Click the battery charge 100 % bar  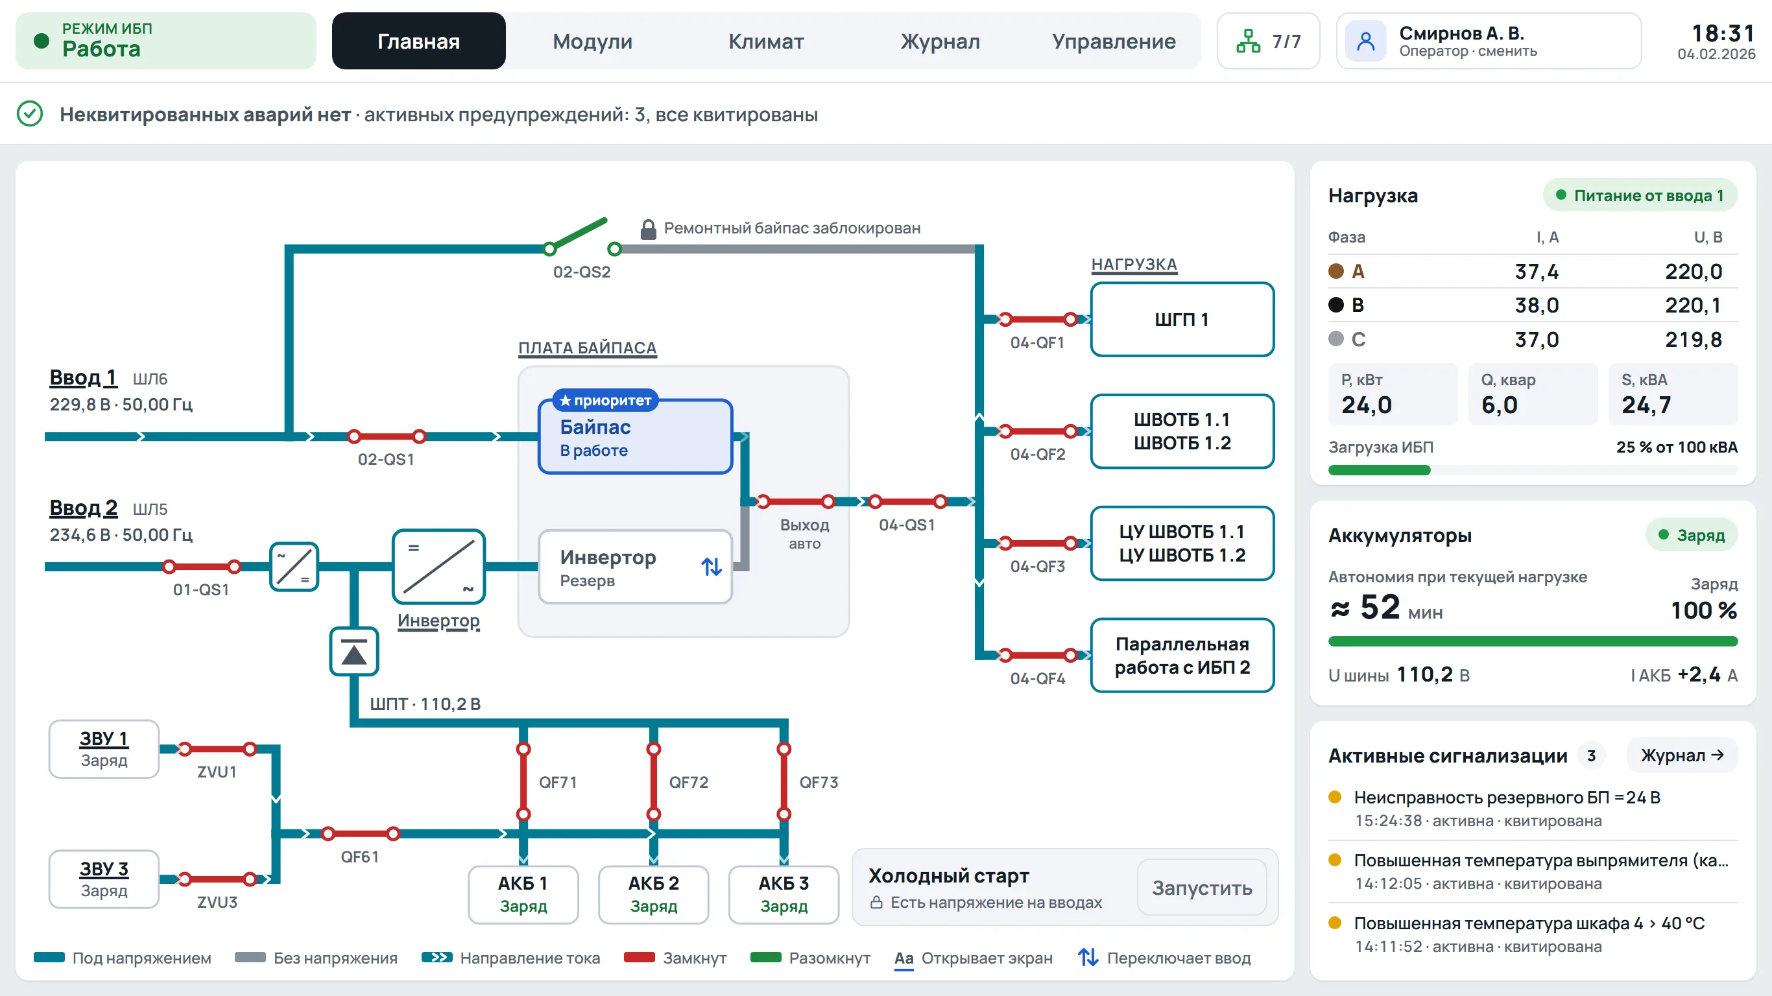point(1533,641)
